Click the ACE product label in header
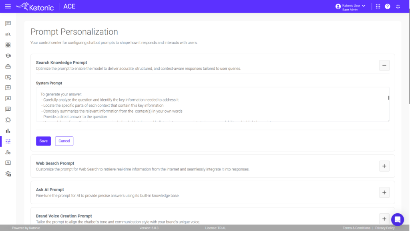This screenshot has height=231, width=410. pyautogui.click(x=69, y=6)
